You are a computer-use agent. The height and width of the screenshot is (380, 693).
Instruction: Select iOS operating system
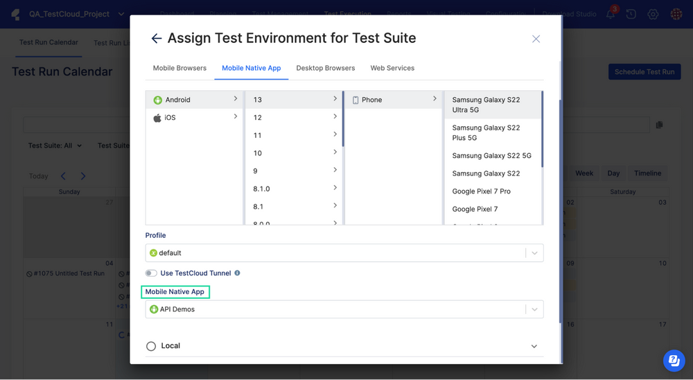coord(170,118)
